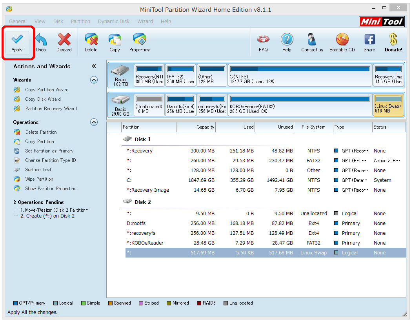Open the Wizard menu
The height and width of the screenshot is (323, 413).
click(x=145, y=21)
